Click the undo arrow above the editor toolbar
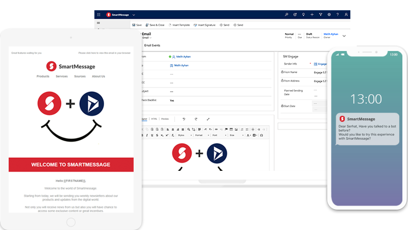The image size is (408, 230). (184, 119)
